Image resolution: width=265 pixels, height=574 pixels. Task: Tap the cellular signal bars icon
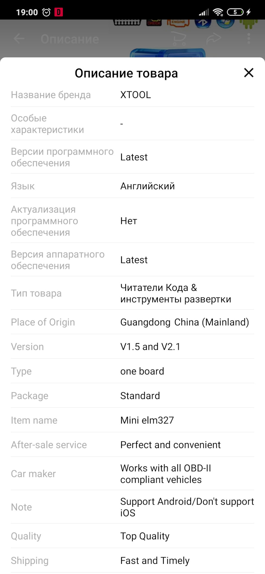pyautogui.click(x=204, y=12)
